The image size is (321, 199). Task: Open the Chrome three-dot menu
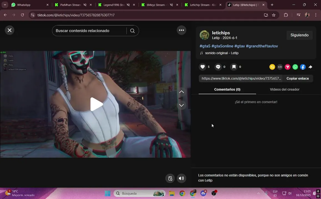(x=315, y=15)
